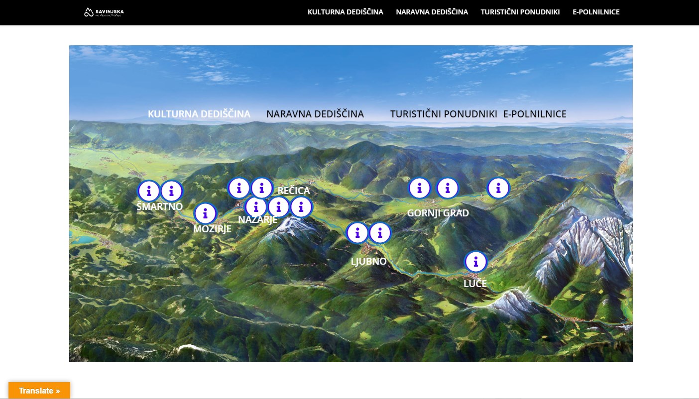Open the info marker above Luče
The image size is (699, 399).
[x=476, y=262]
